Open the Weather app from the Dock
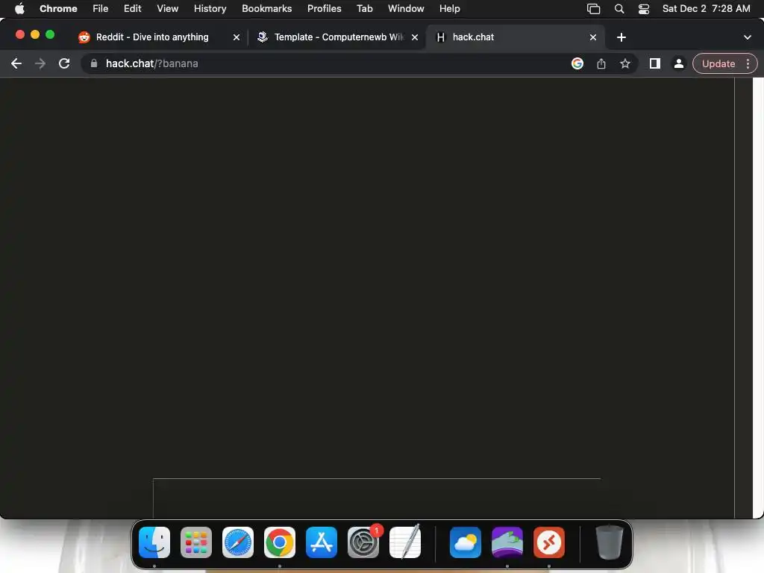 (x=466, y=542)
